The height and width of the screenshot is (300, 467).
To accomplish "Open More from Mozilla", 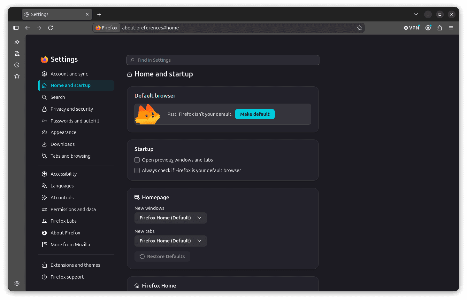I will pyautogui.click(x=76, y=245).
